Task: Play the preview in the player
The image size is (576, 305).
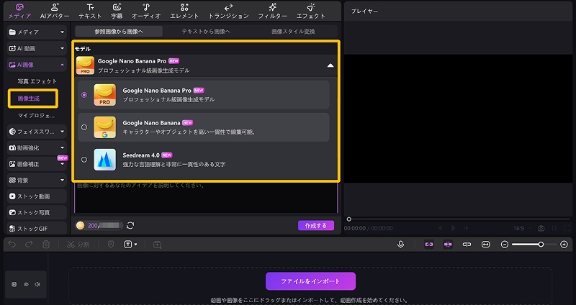Action: pos(454,228)
